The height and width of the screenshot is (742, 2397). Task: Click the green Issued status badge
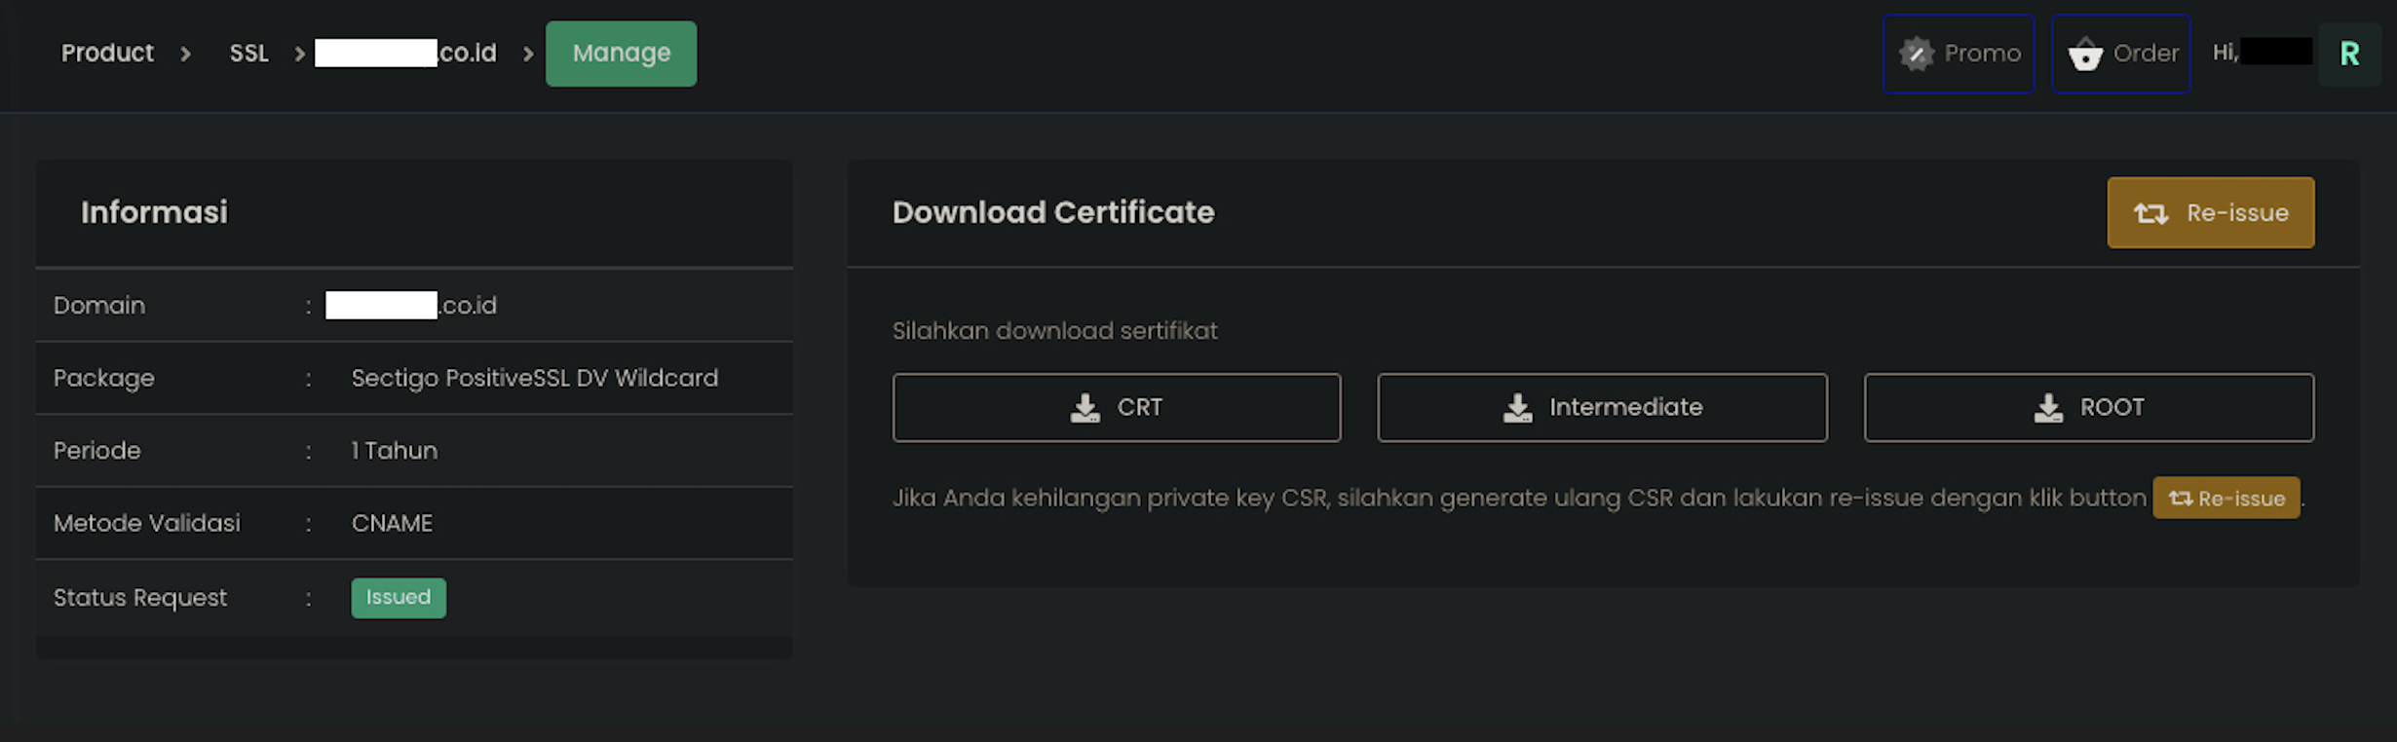pos(399,598)
